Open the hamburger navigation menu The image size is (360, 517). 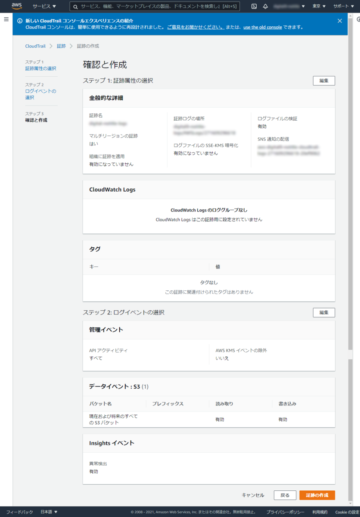(6, 19)
